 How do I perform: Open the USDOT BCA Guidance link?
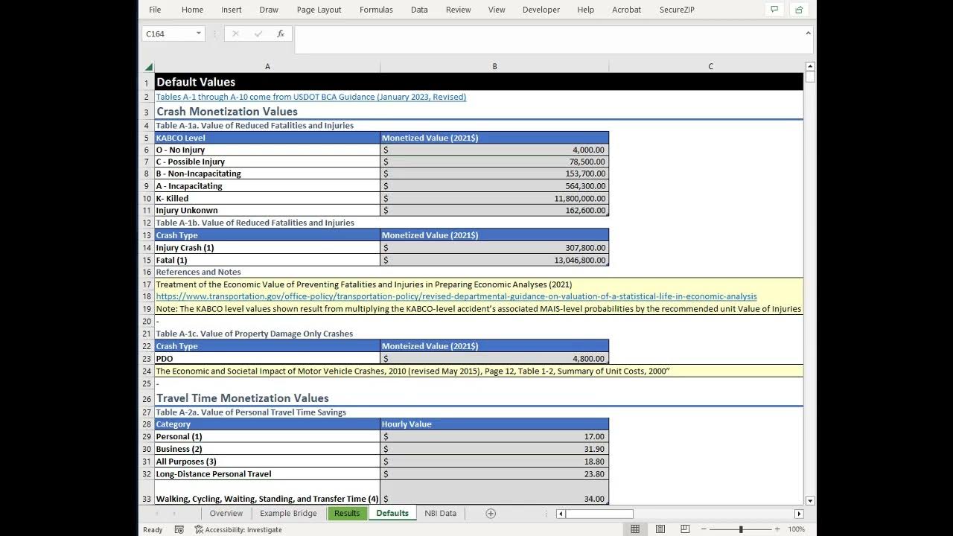pyautogui.click(x=311, y=97)
